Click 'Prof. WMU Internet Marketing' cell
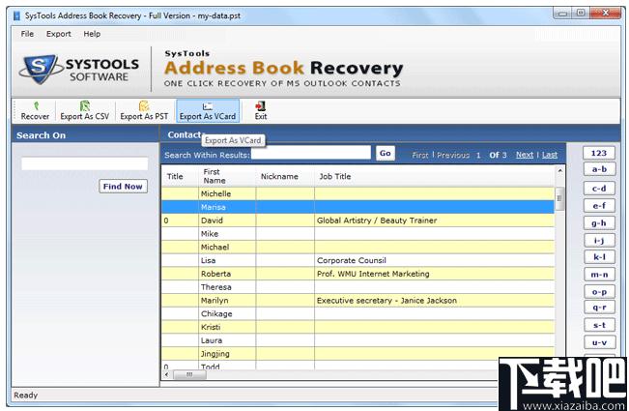 pos(435,274)
